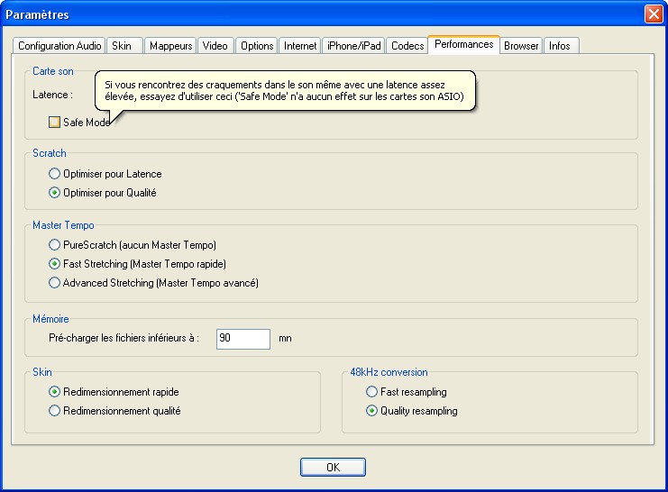Click the Master Tempo group title
The height and width of the screenshot is (492, 668).
tap(63, 225)
